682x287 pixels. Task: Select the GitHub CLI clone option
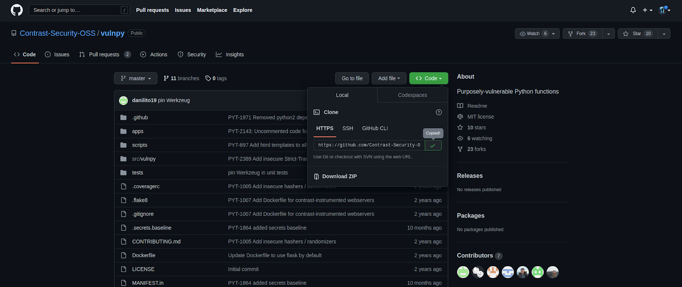point(375,129)
